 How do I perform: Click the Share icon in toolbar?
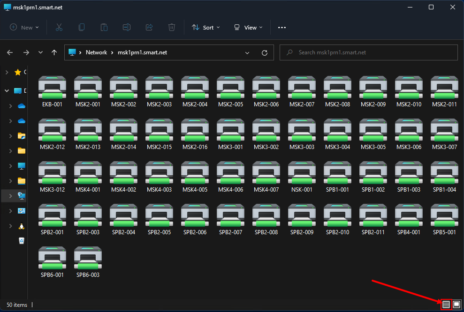149,28
